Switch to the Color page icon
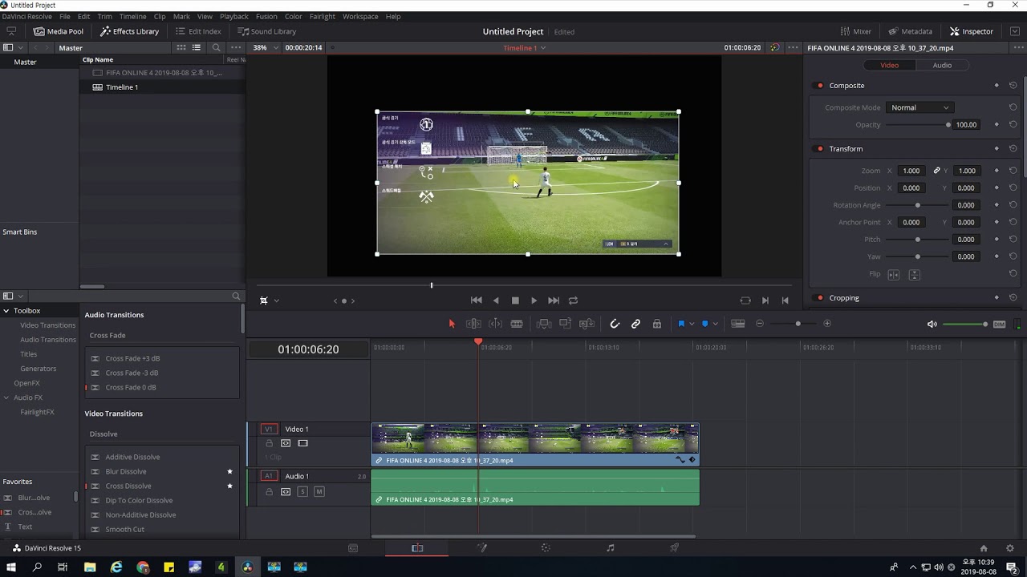The width and height of the screenshot is (1027, 577). pos(546,548)
